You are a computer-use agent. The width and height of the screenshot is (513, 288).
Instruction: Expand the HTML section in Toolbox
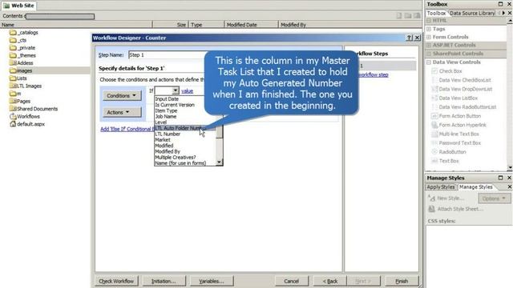(x=429, y=20)
